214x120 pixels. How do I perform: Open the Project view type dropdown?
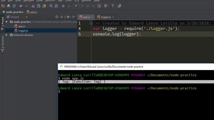(x=27, y=17)
